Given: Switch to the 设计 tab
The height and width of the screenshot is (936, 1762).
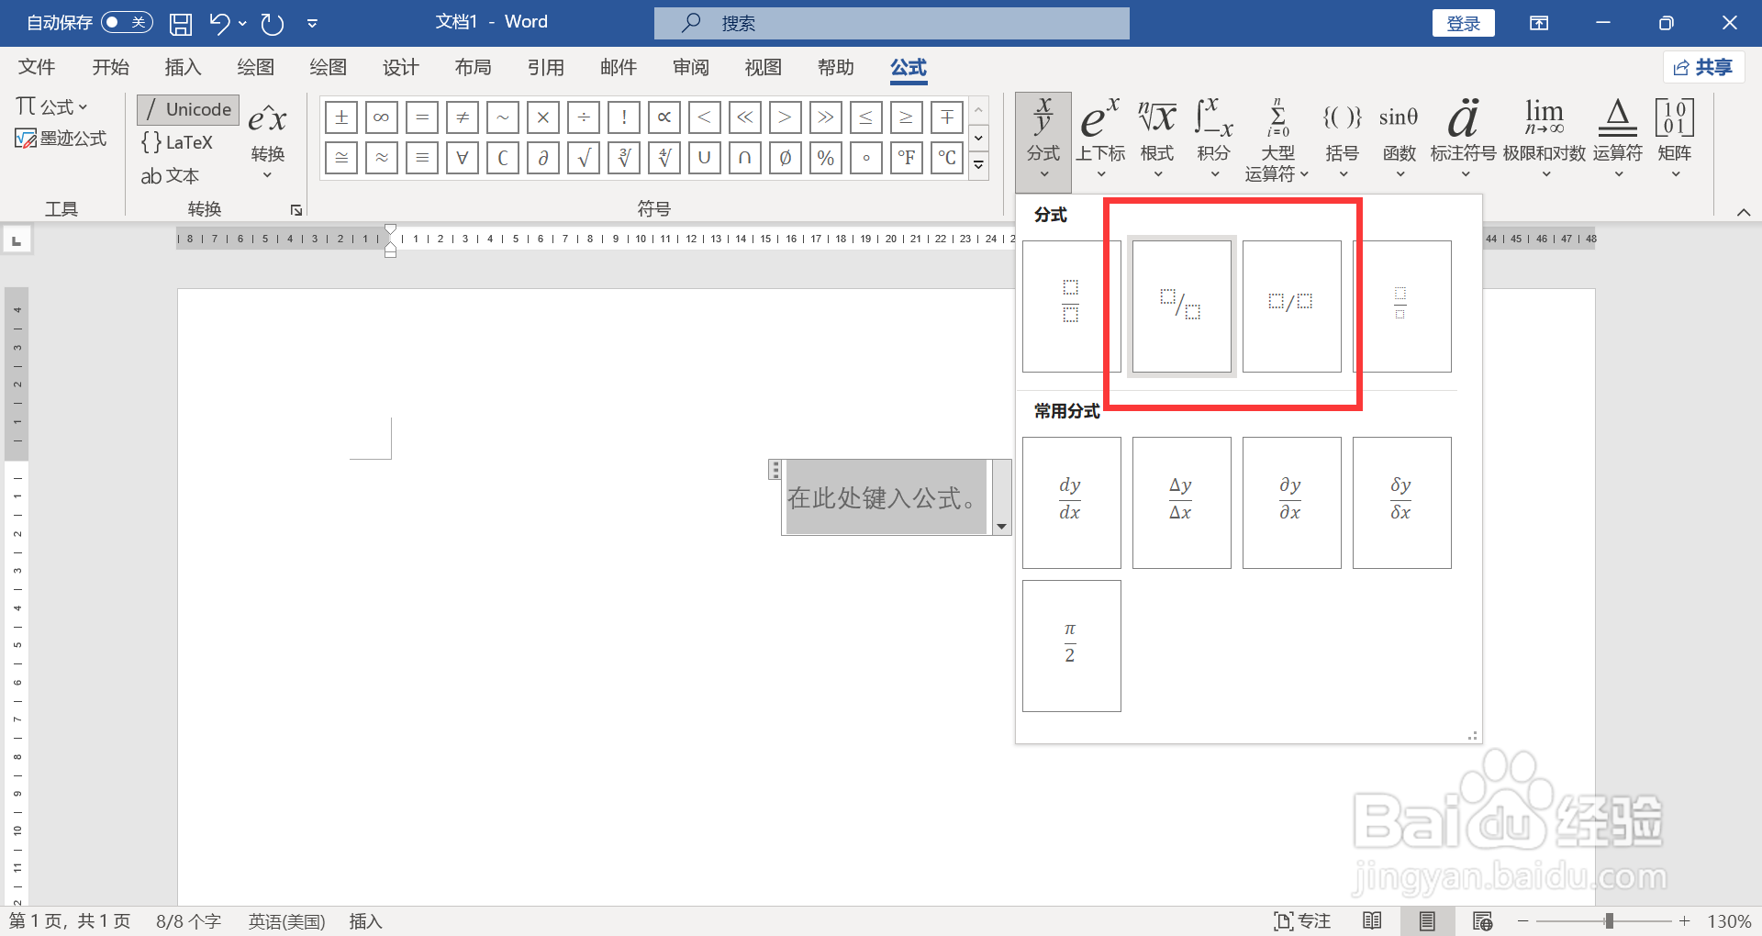Looking at the screenshot, I should coord(401,67).
